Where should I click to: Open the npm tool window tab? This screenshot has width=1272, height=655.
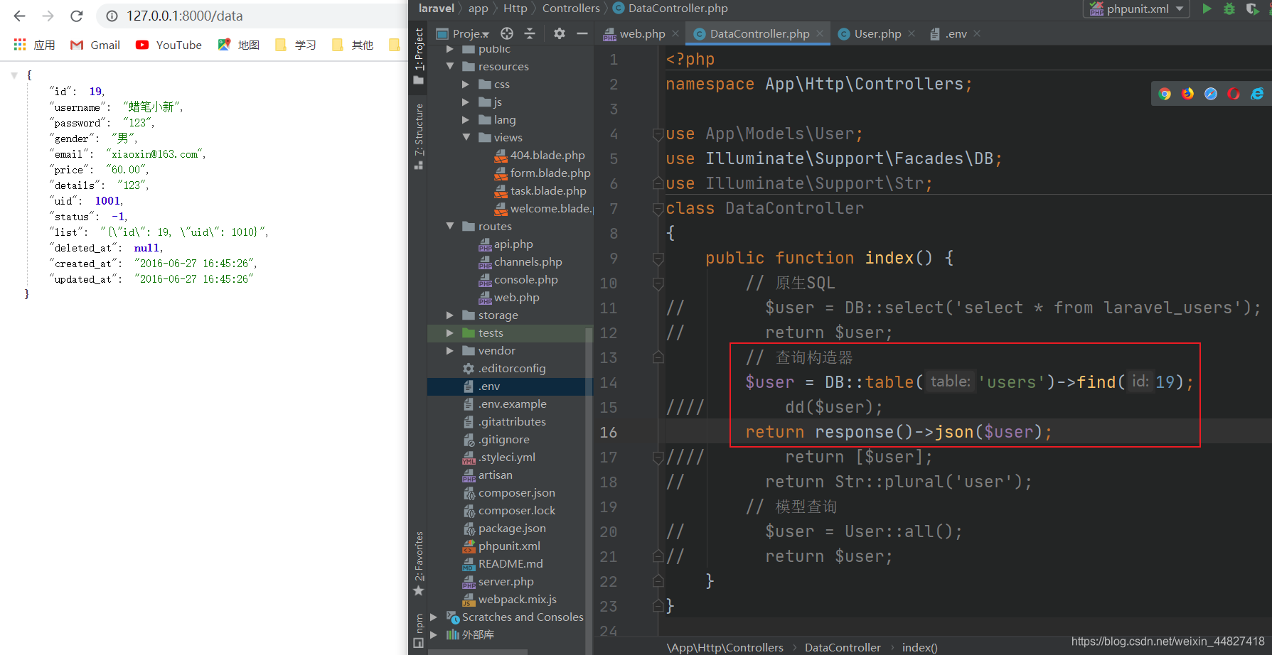[419, 630]
